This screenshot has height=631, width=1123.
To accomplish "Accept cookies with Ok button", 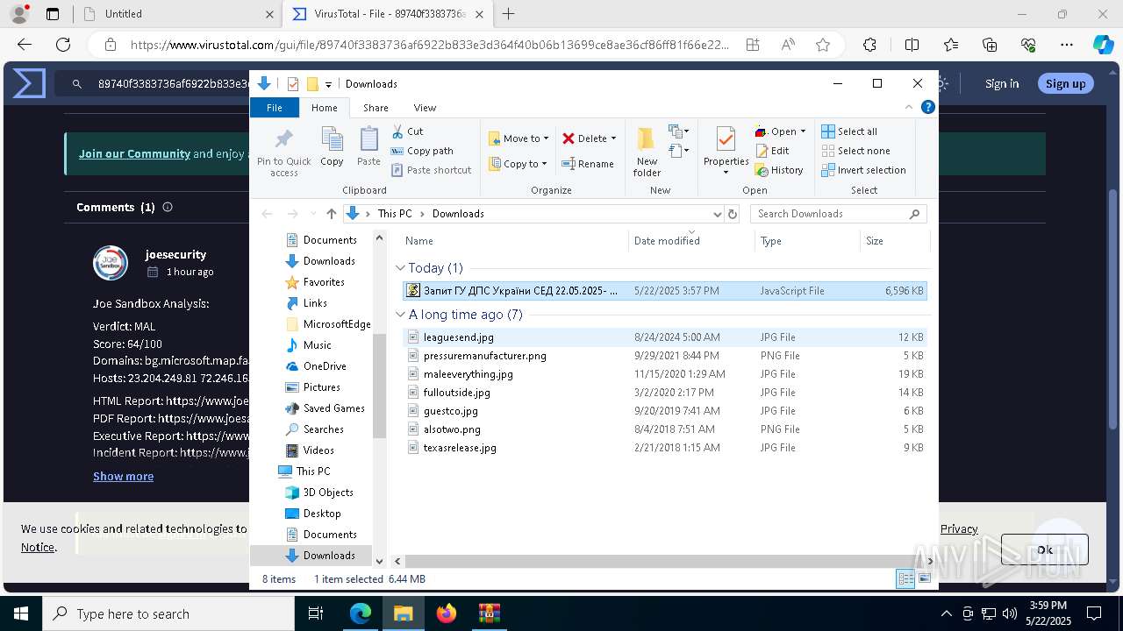I will click(x=1044, y=549).
